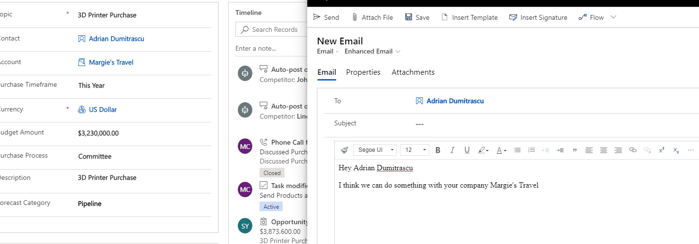Switch to the Email tab
699x244 pixels.
327,72
